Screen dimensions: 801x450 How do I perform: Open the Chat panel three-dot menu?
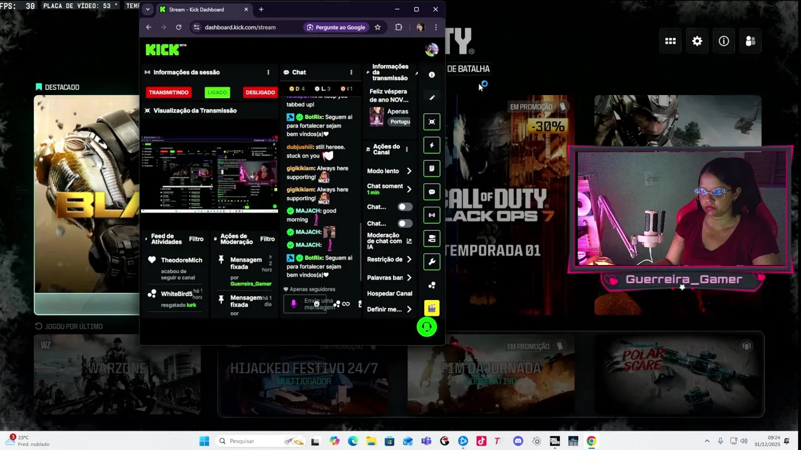(351, 72)
